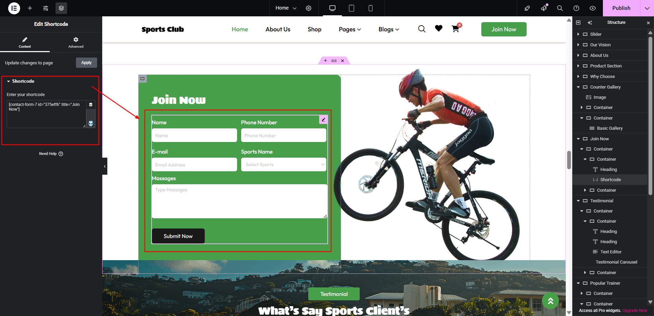The height and width of the screenshot is (316, 654).
Task: Click the Structure AI sparkle icon
Action: pos(590,22)
